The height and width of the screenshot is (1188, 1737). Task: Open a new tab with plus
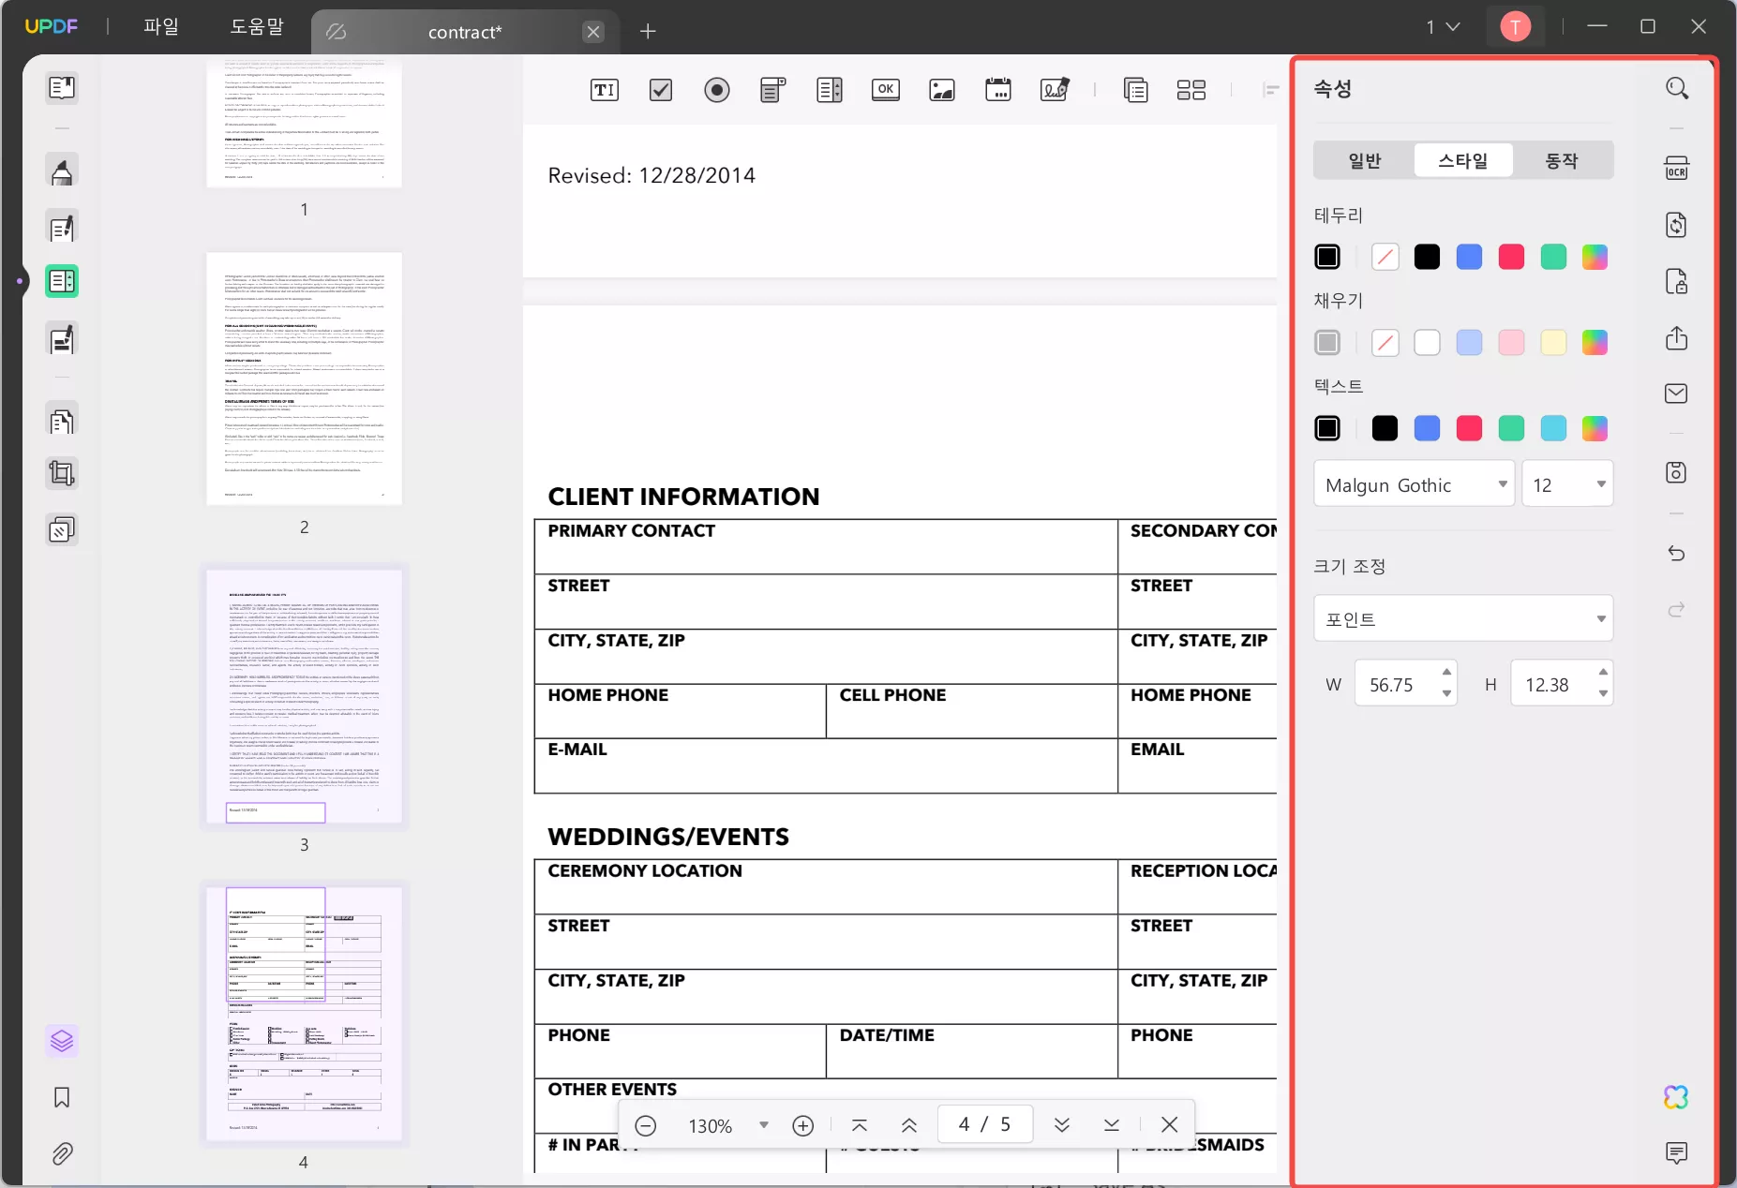(648, 32)
